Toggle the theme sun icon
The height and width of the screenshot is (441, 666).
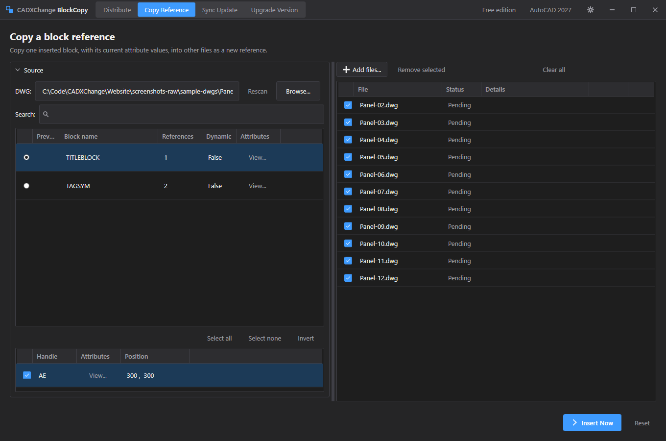click(x=591, y=10)
